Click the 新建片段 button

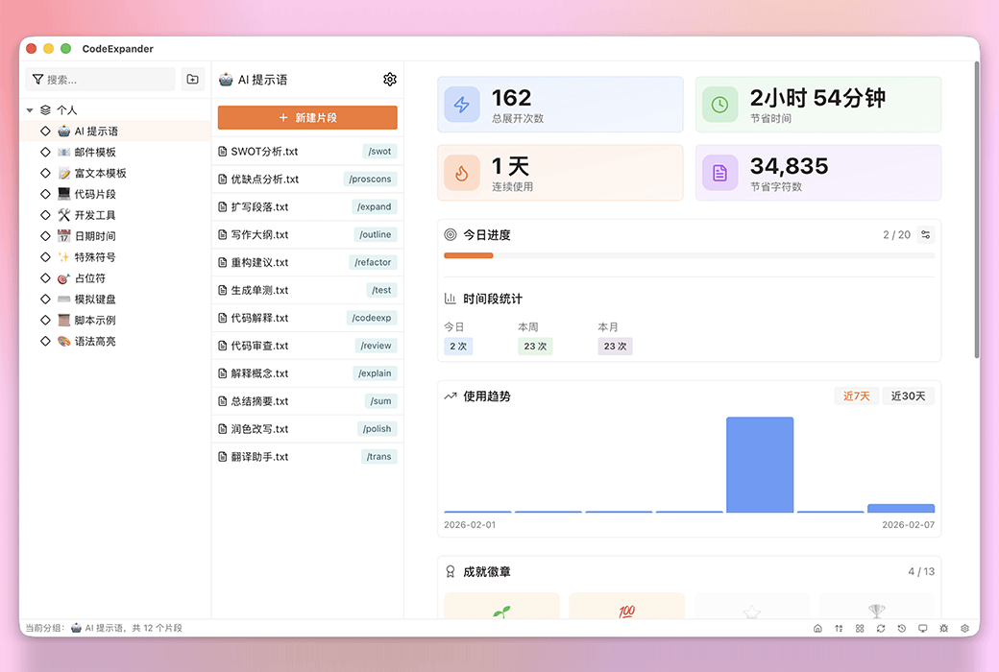(306, 117)
